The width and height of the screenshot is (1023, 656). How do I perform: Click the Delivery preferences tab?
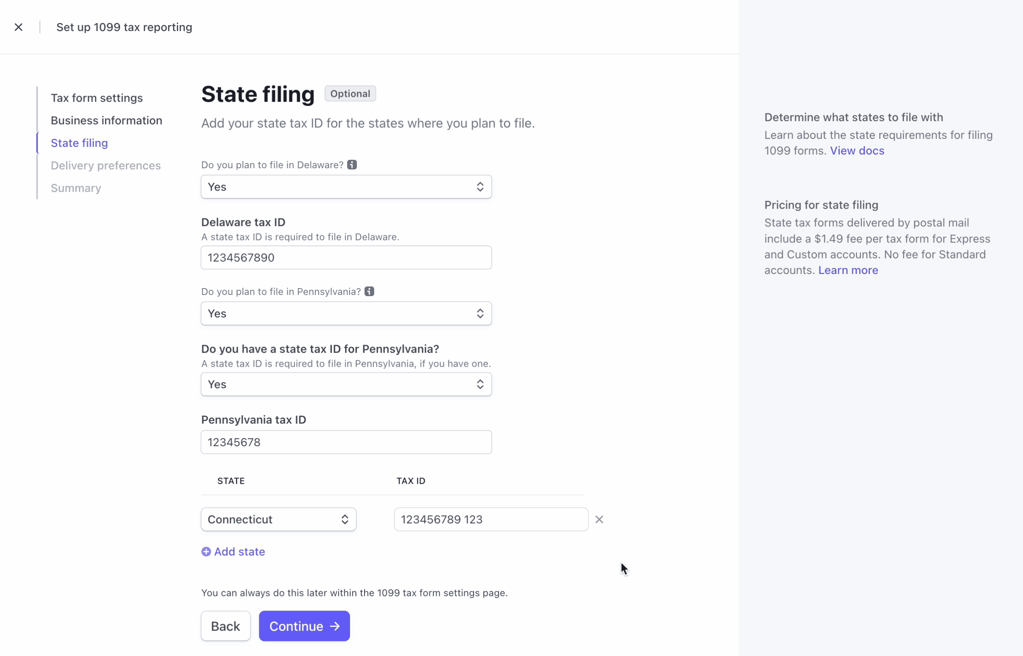click(x=105, y=165)
